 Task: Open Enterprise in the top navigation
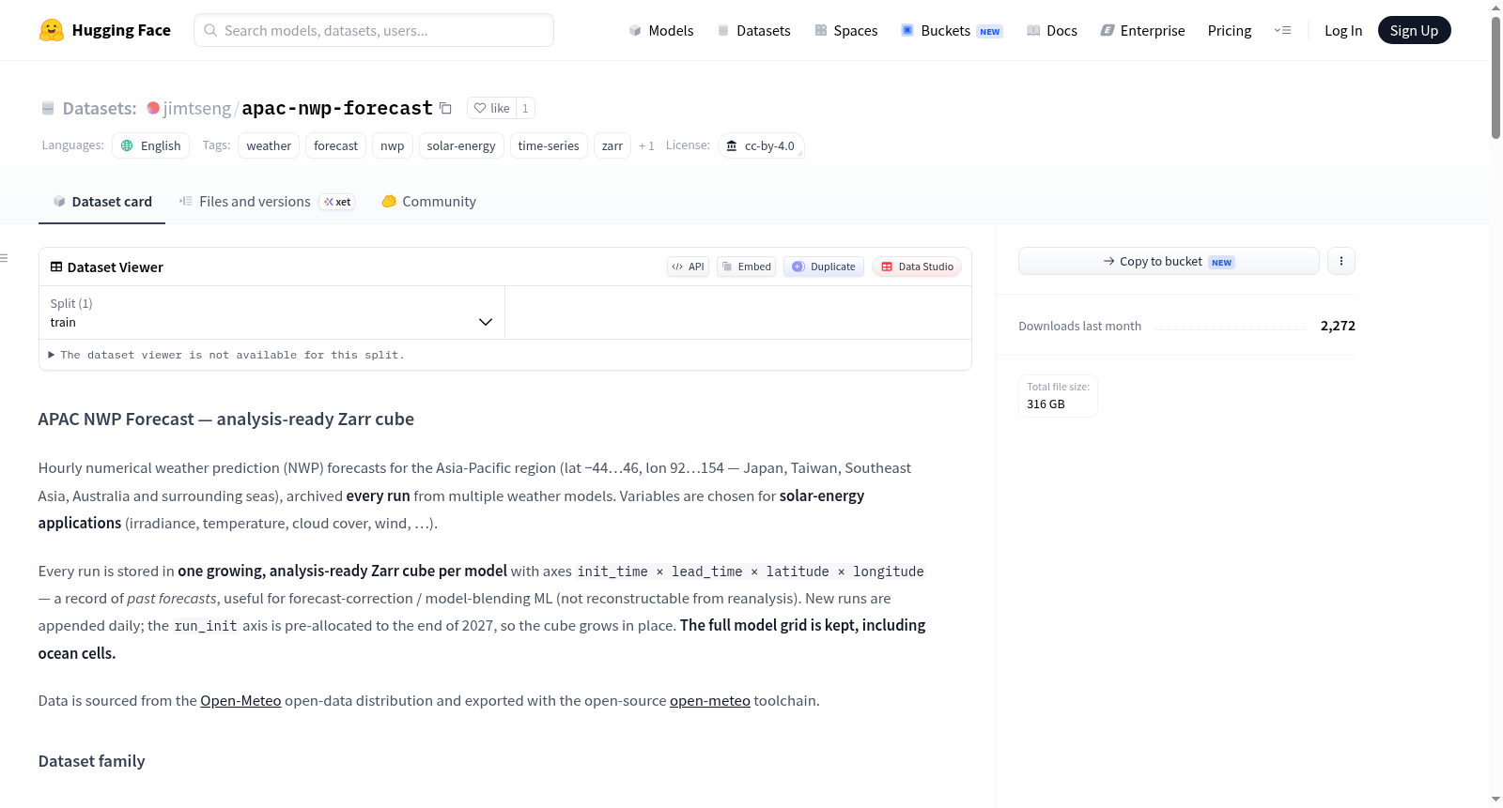[1143, 30]
